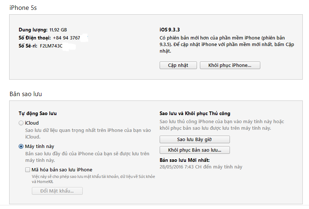
Task: Choose the Máy tính này radio option
Action: (21, 147)
